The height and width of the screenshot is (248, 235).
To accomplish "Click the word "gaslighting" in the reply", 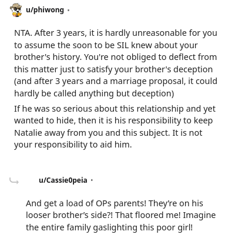I will [x=115, y=227].
